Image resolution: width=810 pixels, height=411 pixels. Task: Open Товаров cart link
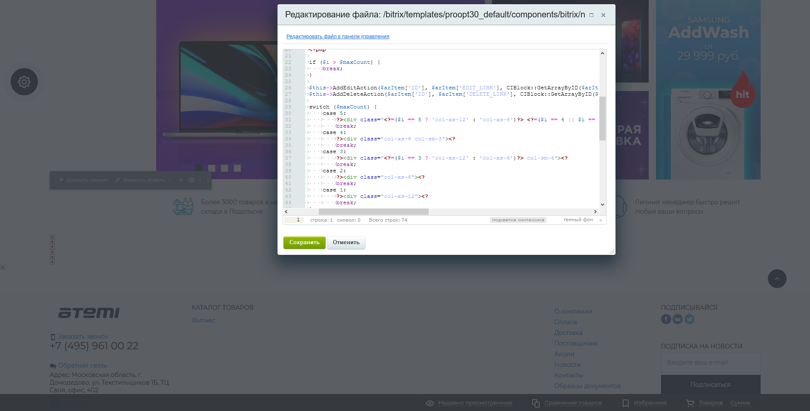[x=710, y=403]
